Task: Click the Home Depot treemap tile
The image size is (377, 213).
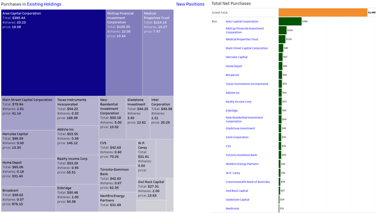Action: (x=28, y=172)
